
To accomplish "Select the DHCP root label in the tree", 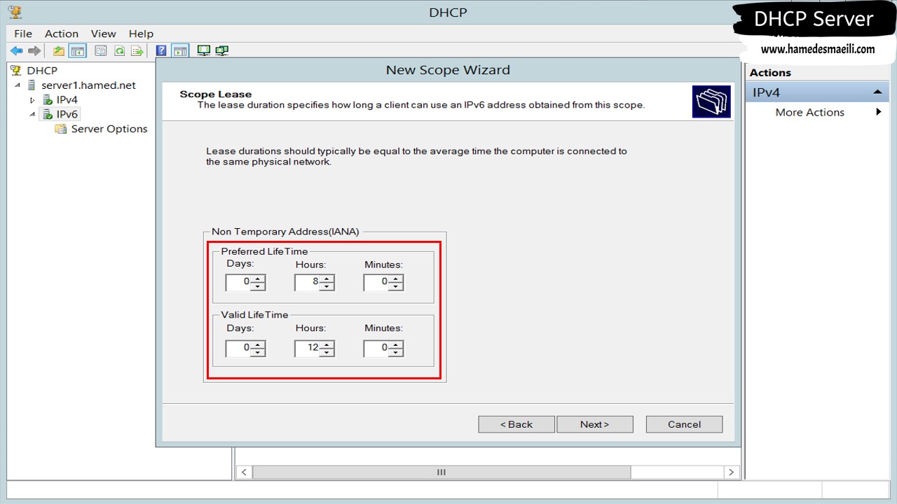I will [42, 70].
